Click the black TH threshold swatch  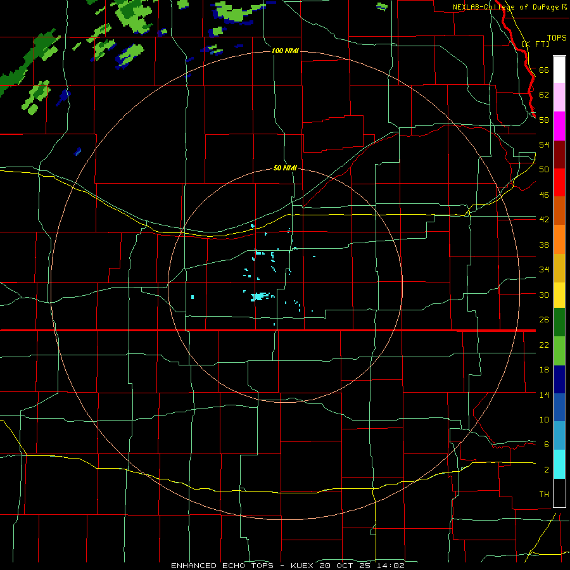pyautogui.click(x=559, y=493)
